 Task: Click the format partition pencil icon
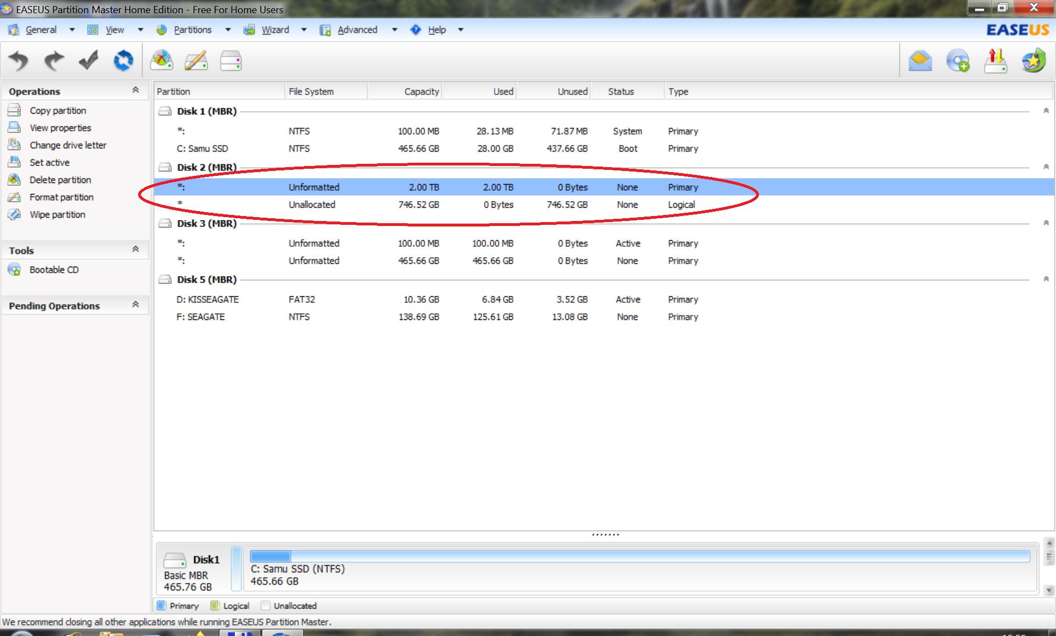[196, 60]
